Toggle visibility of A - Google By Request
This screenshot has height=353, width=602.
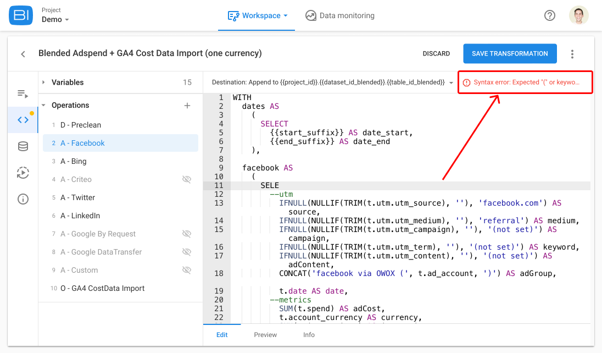[x=187, y=234]
